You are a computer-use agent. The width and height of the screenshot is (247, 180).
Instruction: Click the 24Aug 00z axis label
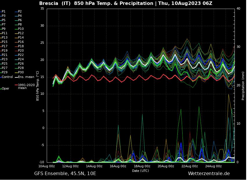(x=213, y=166)
